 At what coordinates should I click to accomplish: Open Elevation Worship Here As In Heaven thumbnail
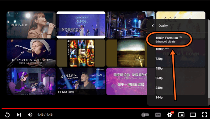coord(31,53)
